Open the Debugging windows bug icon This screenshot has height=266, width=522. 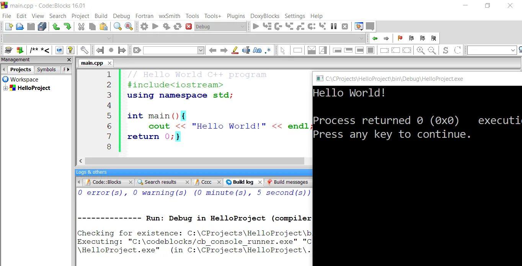[359, 26]
